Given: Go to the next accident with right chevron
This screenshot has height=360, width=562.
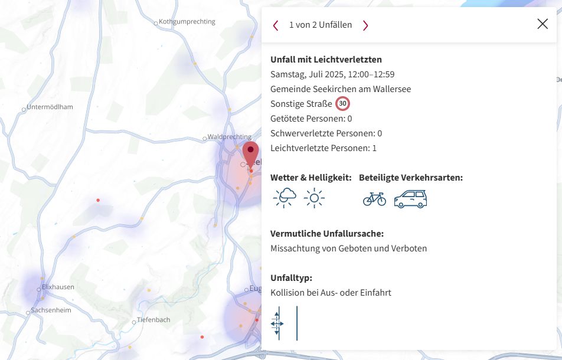Looking at the screenshot, I should 365,25.
